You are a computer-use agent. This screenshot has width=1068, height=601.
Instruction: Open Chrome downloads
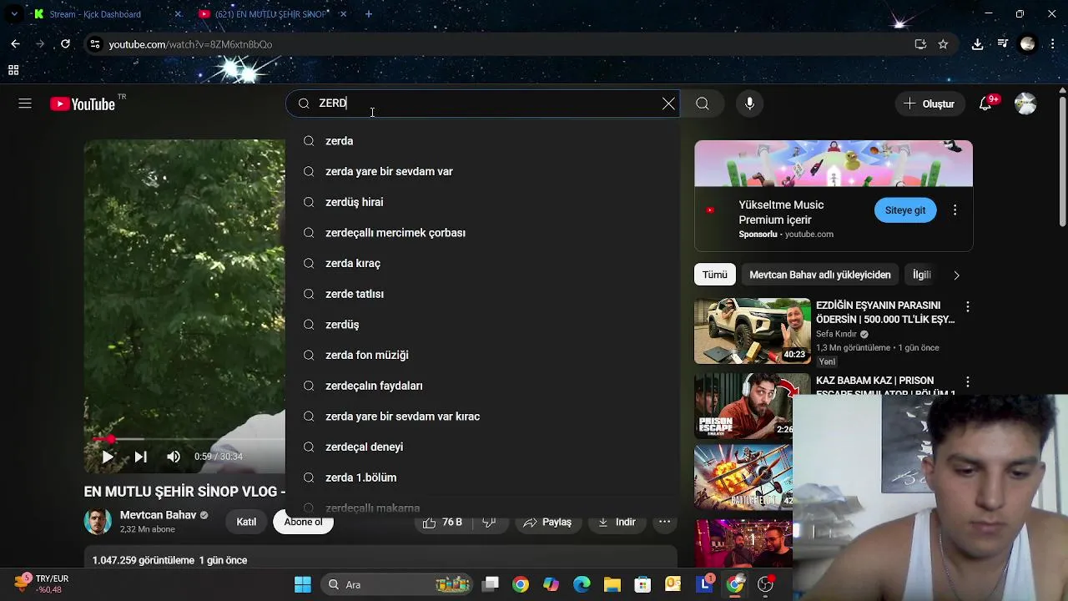pyautogui.click(x=977, y=44)
